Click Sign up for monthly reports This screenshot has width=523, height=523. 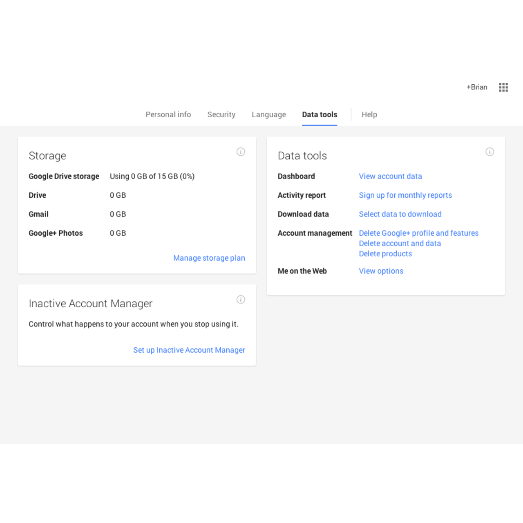405,195
